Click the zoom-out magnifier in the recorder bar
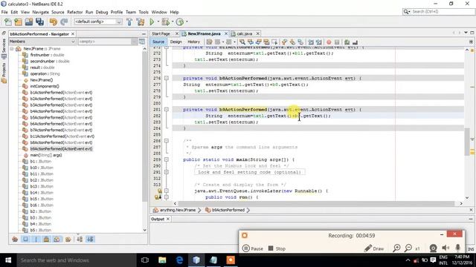 click(x=408, y=248)
